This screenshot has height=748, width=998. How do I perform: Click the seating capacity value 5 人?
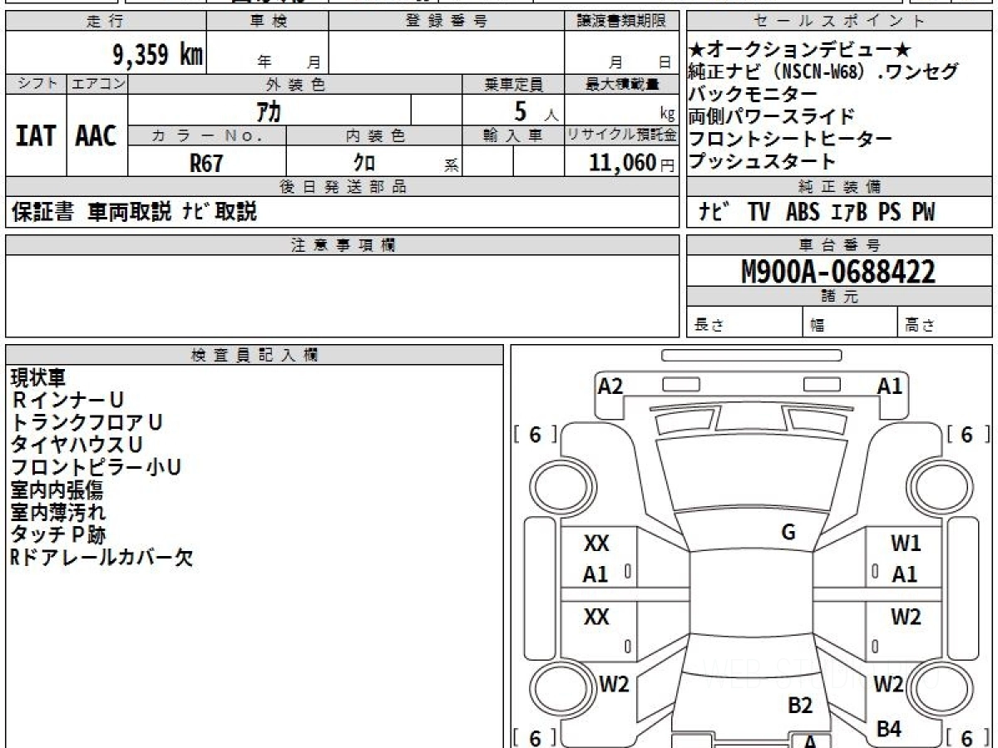click(536, 111)
